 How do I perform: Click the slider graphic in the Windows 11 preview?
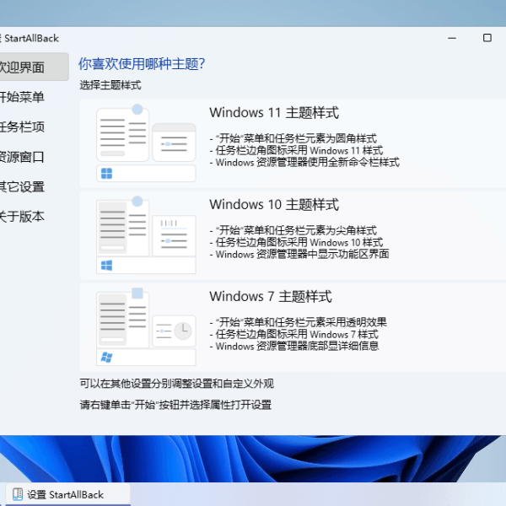(x=174, y=144)
